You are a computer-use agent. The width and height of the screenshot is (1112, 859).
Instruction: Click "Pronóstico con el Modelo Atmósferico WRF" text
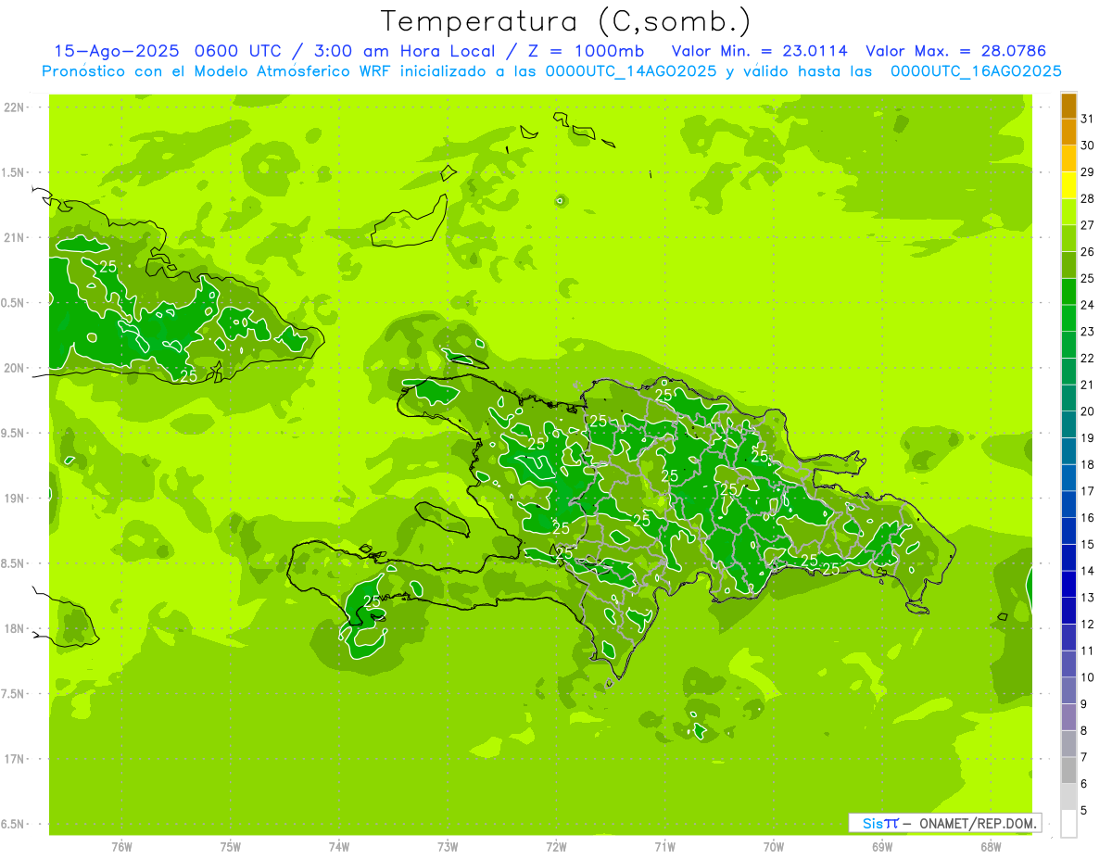pyautogui.click(x=218, y=71)
